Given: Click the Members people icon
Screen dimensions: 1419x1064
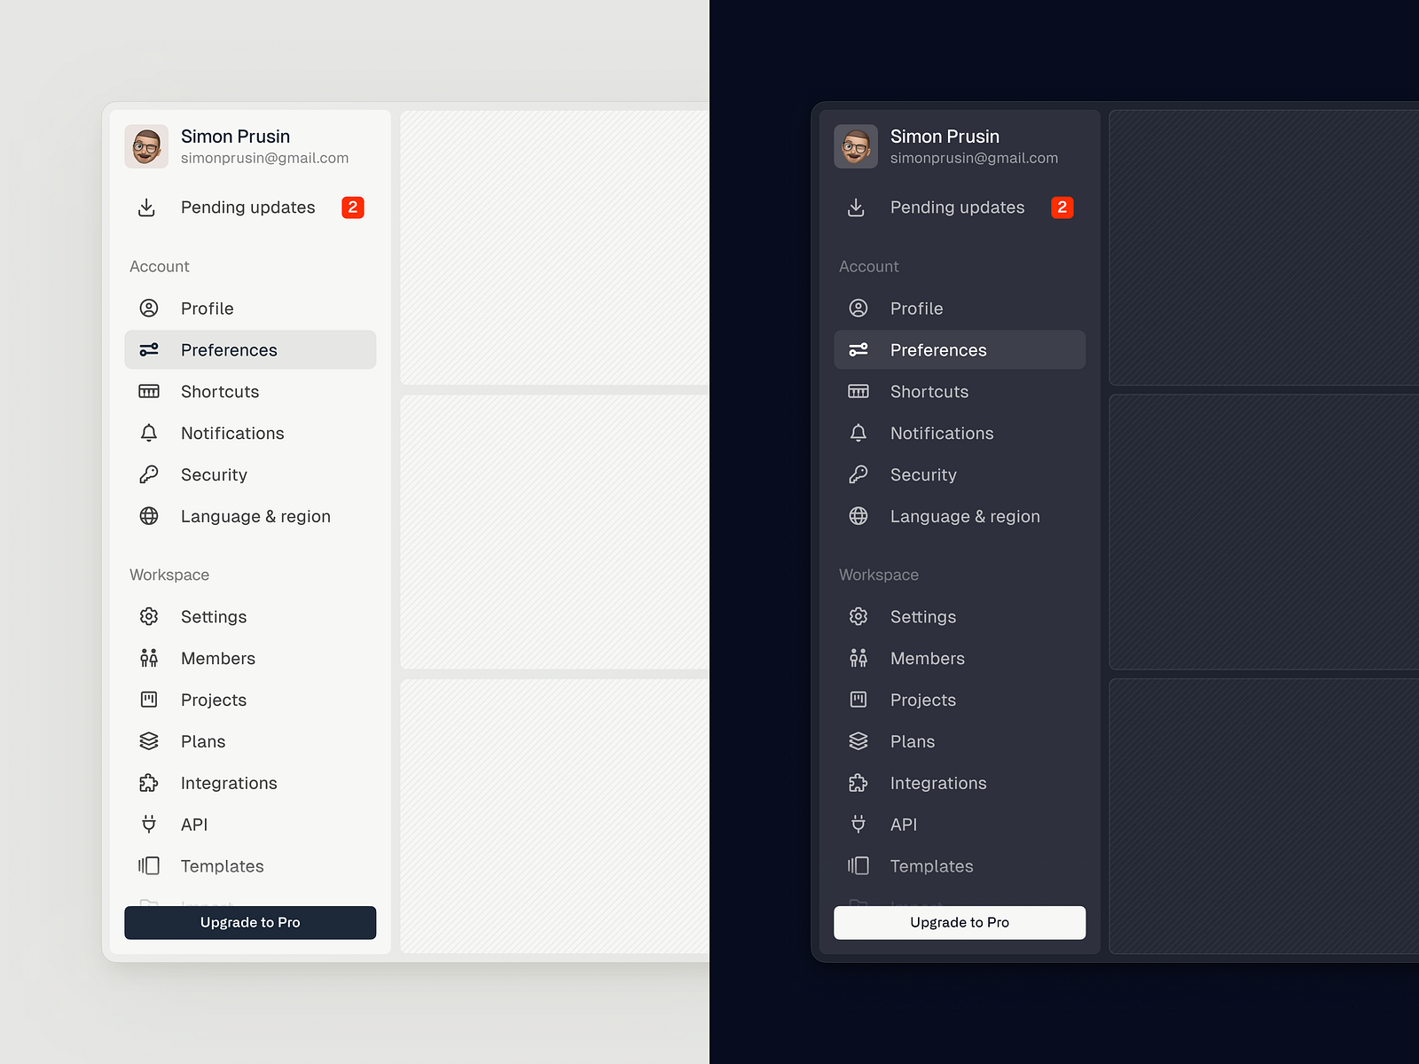Looking at the screenshot, I should [x=149, y=658].
